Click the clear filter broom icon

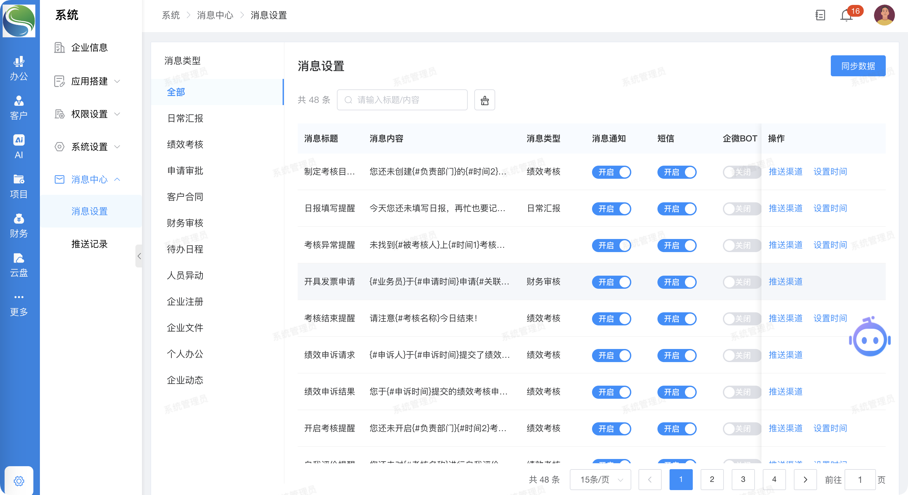tap(484, 100)
